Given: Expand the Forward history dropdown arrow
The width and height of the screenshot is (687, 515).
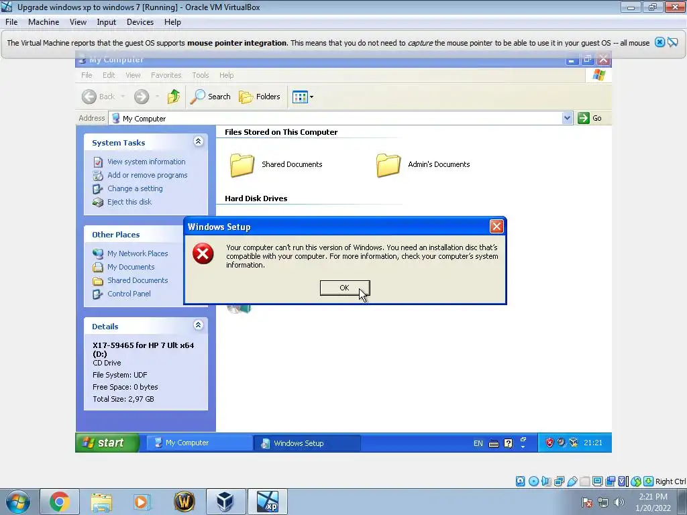Looking at the screenshot, I should (157, 97).
